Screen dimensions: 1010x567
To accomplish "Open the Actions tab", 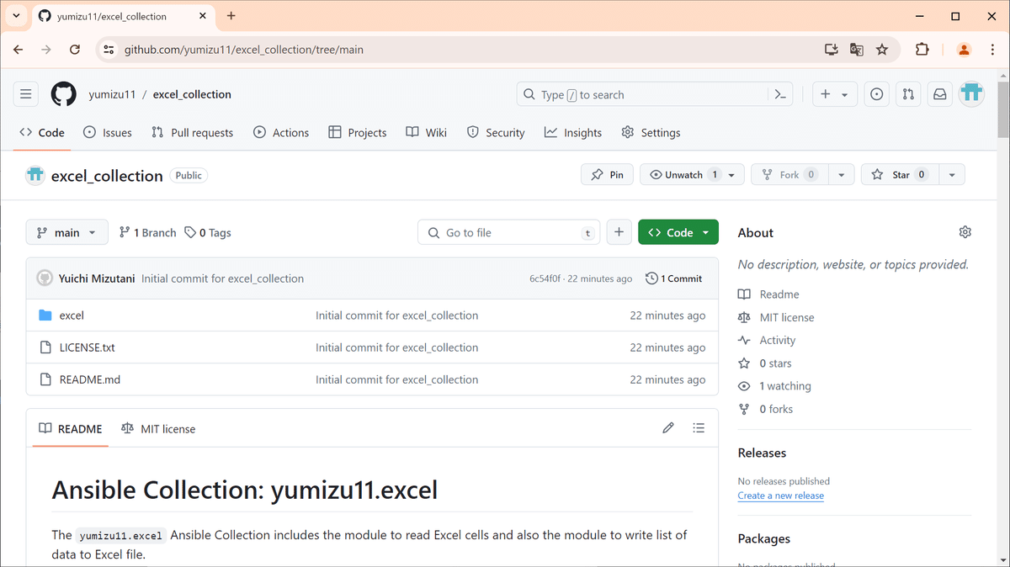I will pyautogui.click(x=281, y=132).
